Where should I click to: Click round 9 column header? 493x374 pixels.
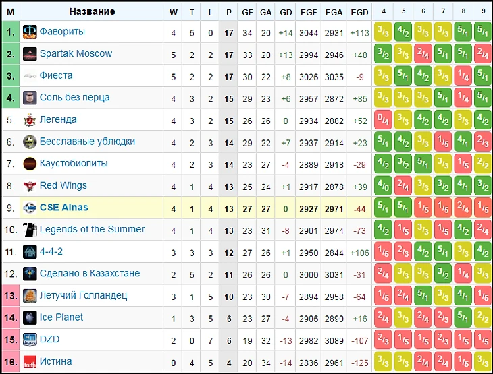tap(482, 11)
